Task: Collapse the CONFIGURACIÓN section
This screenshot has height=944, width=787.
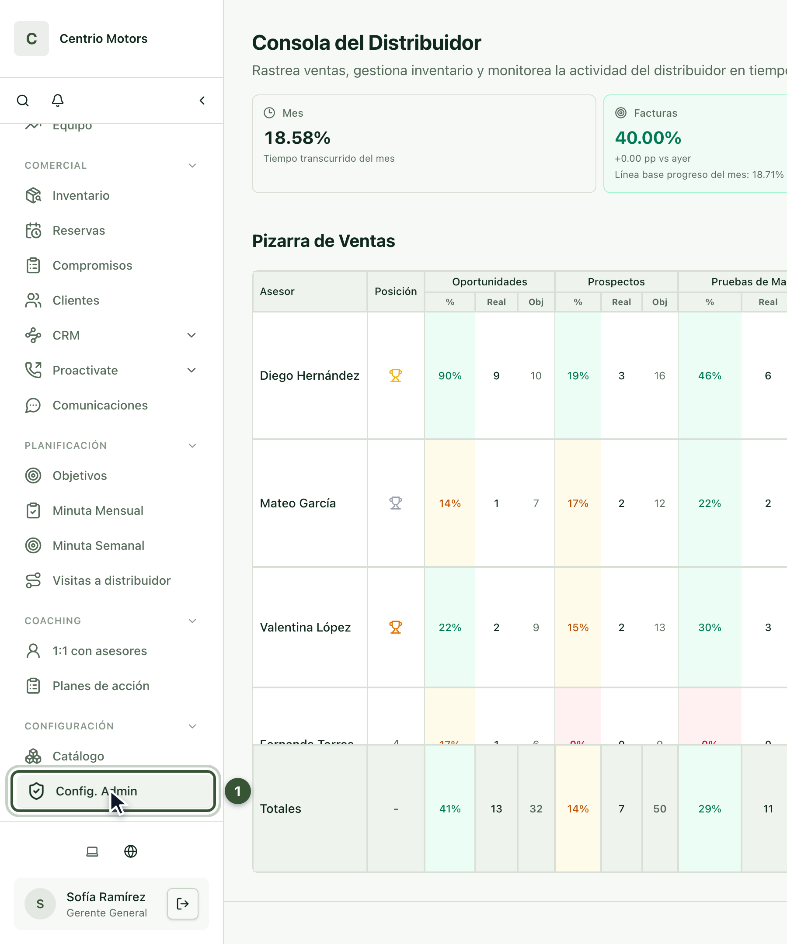Action: (x=192, y=726)
